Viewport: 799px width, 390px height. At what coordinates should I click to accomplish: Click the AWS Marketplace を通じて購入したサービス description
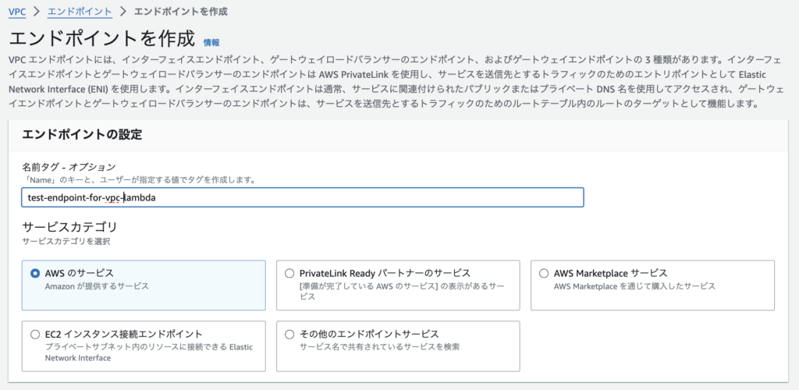point(634,287)
